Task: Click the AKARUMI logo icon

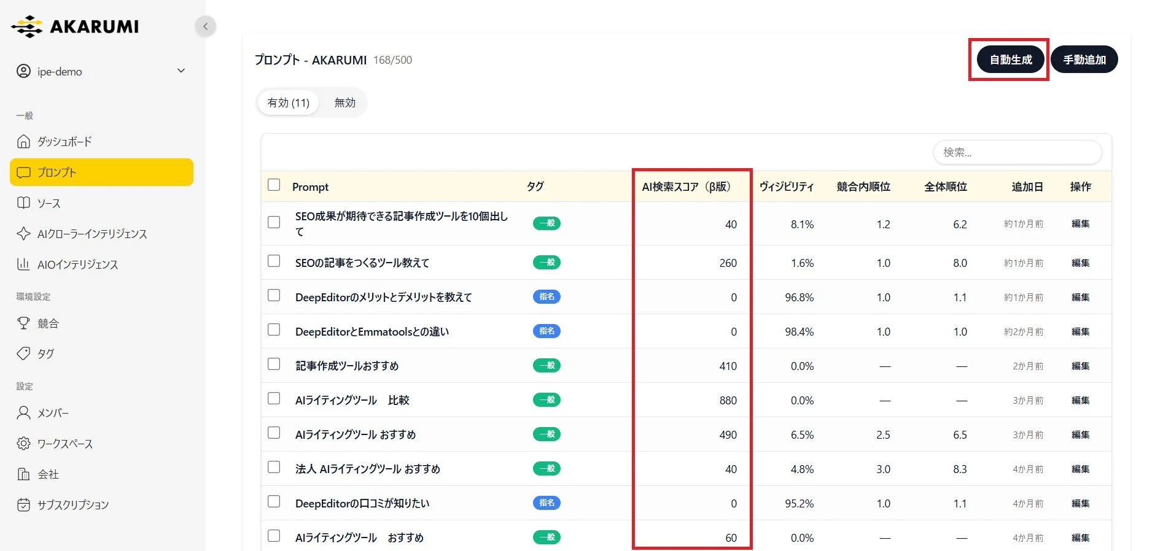Action: pos(27,26)
